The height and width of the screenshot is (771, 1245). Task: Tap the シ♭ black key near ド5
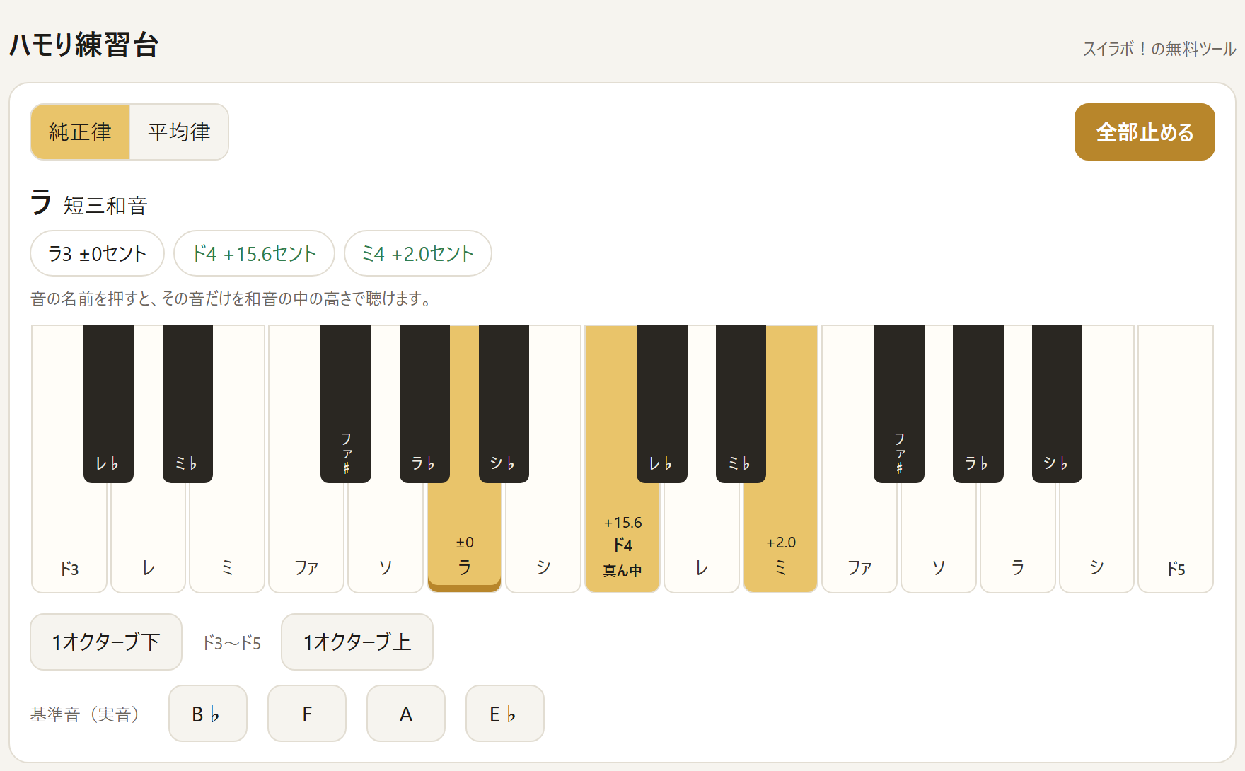pyautogui.click(x=1057, y=403)
